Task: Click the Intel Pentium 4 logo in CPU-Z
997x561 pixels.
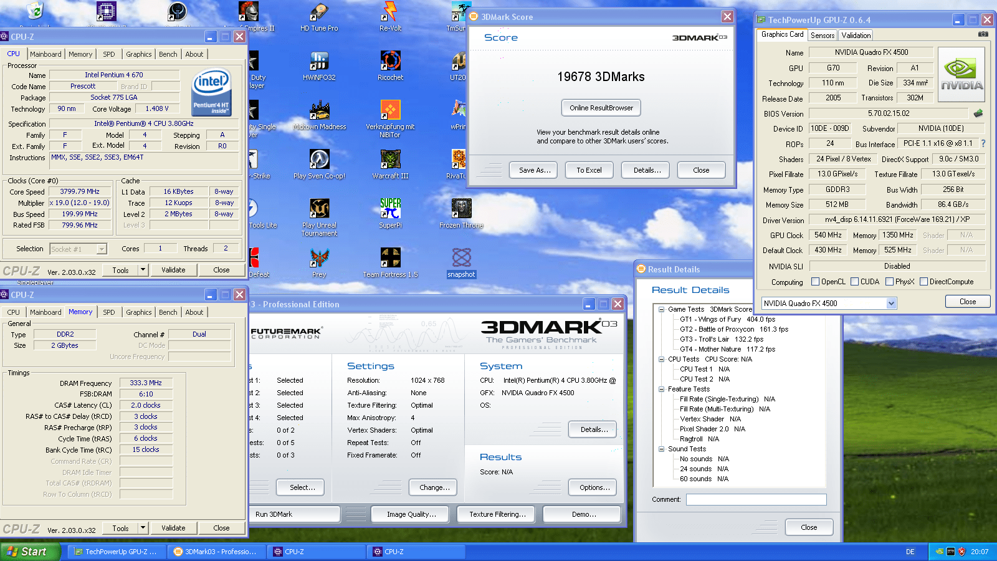Action: click(212, 92)
